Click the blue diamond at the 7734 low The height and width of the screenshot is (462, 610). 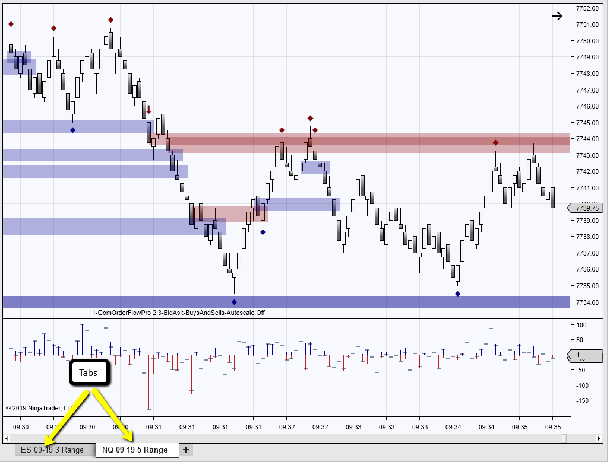(x=234, y=302)
